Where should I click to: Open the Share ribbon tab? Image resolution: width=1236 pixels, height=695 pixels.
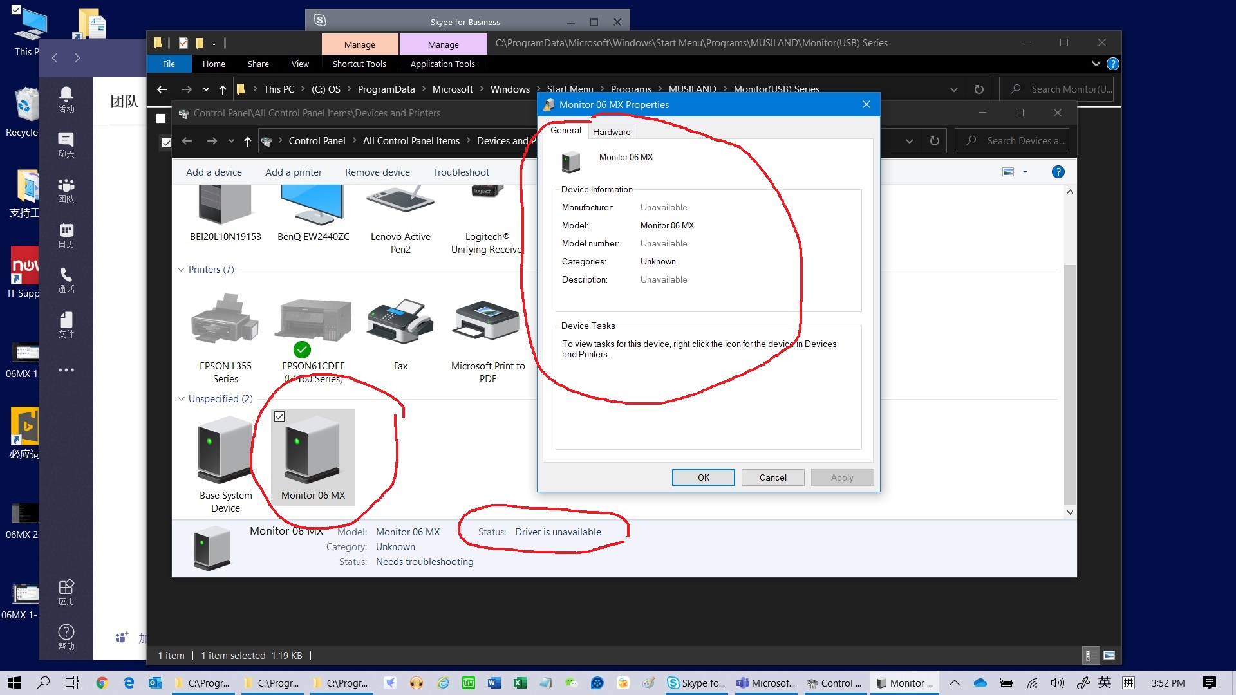click(257, 64)
